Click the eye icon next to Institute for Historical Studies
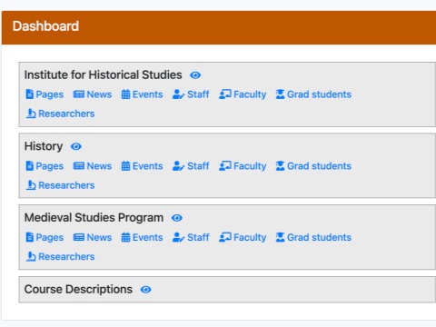Screen dimensions: 436x327 point(195,75)
